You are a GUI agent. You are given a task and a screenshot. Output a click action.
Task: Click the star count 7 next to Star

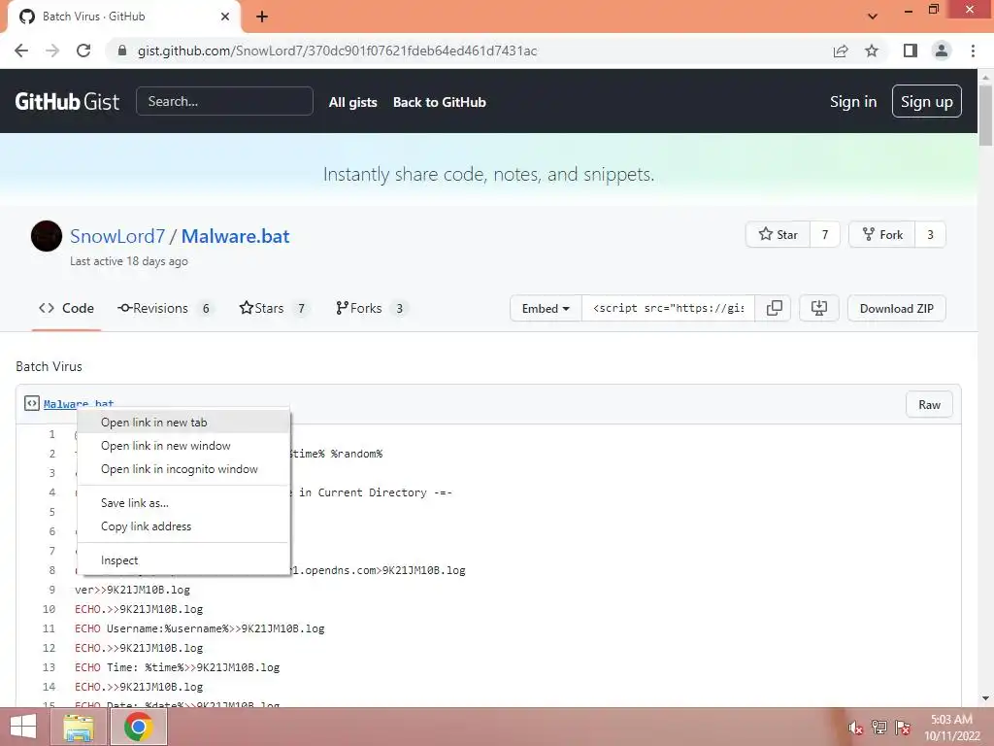tap(825, 235)
